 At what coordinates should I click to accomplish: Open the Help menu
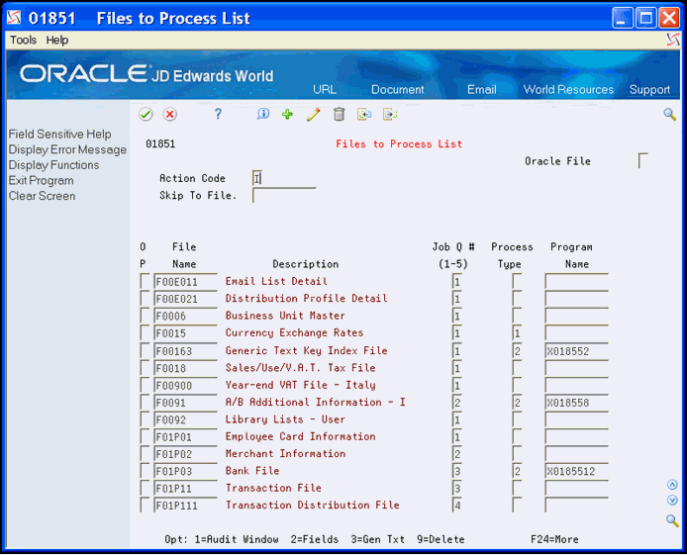click(x=57, y=40)
